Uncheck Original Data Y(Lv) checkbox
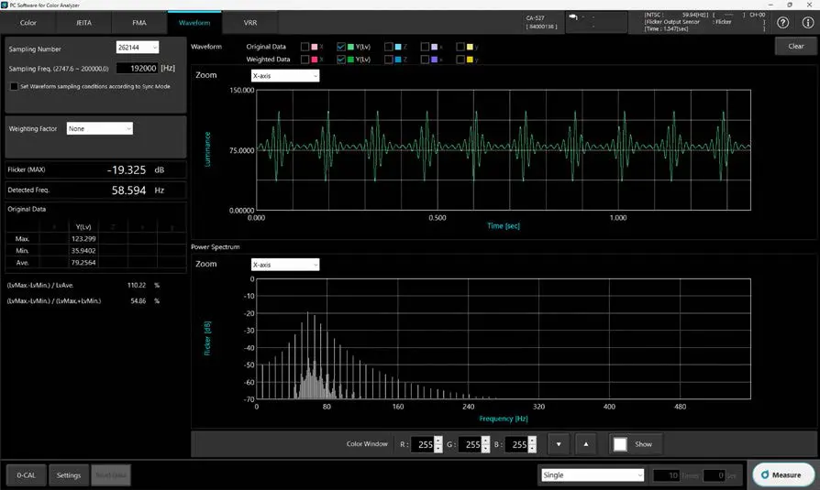 341,46
